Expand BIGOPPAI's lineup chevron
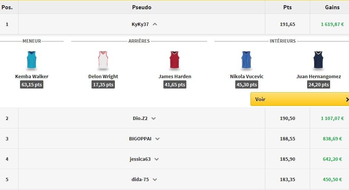 click(x=157, y=139)
